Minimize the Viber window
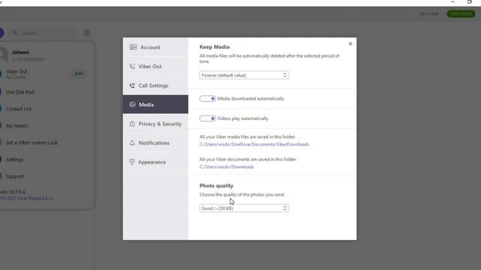 coord(452,2)
